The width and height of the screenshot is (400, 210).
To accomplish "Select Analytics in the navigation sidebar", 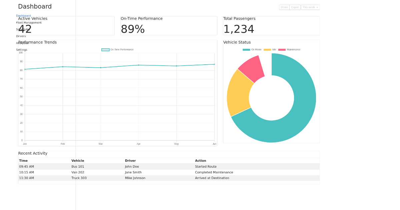I will (x=22, y=43).
